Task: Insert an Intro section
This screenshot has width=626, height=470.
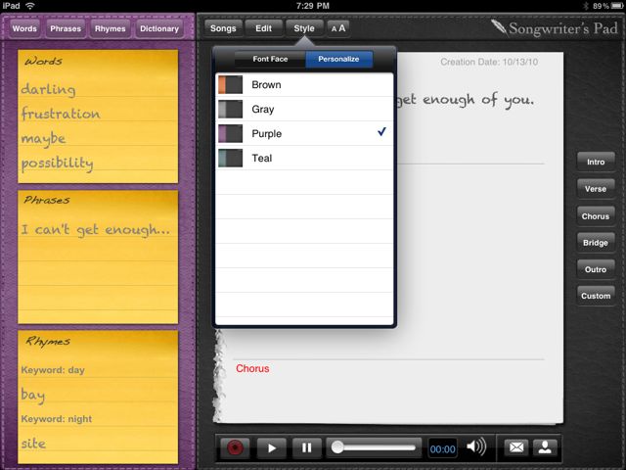Action: coord(596,162)
